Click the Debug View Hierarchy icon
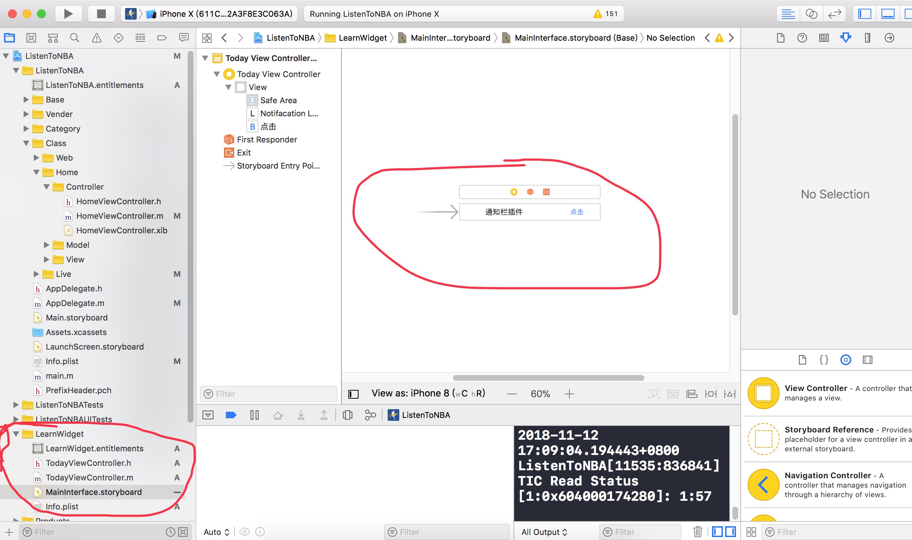Viewport: 912px width, 540px height. pos(348,415)
